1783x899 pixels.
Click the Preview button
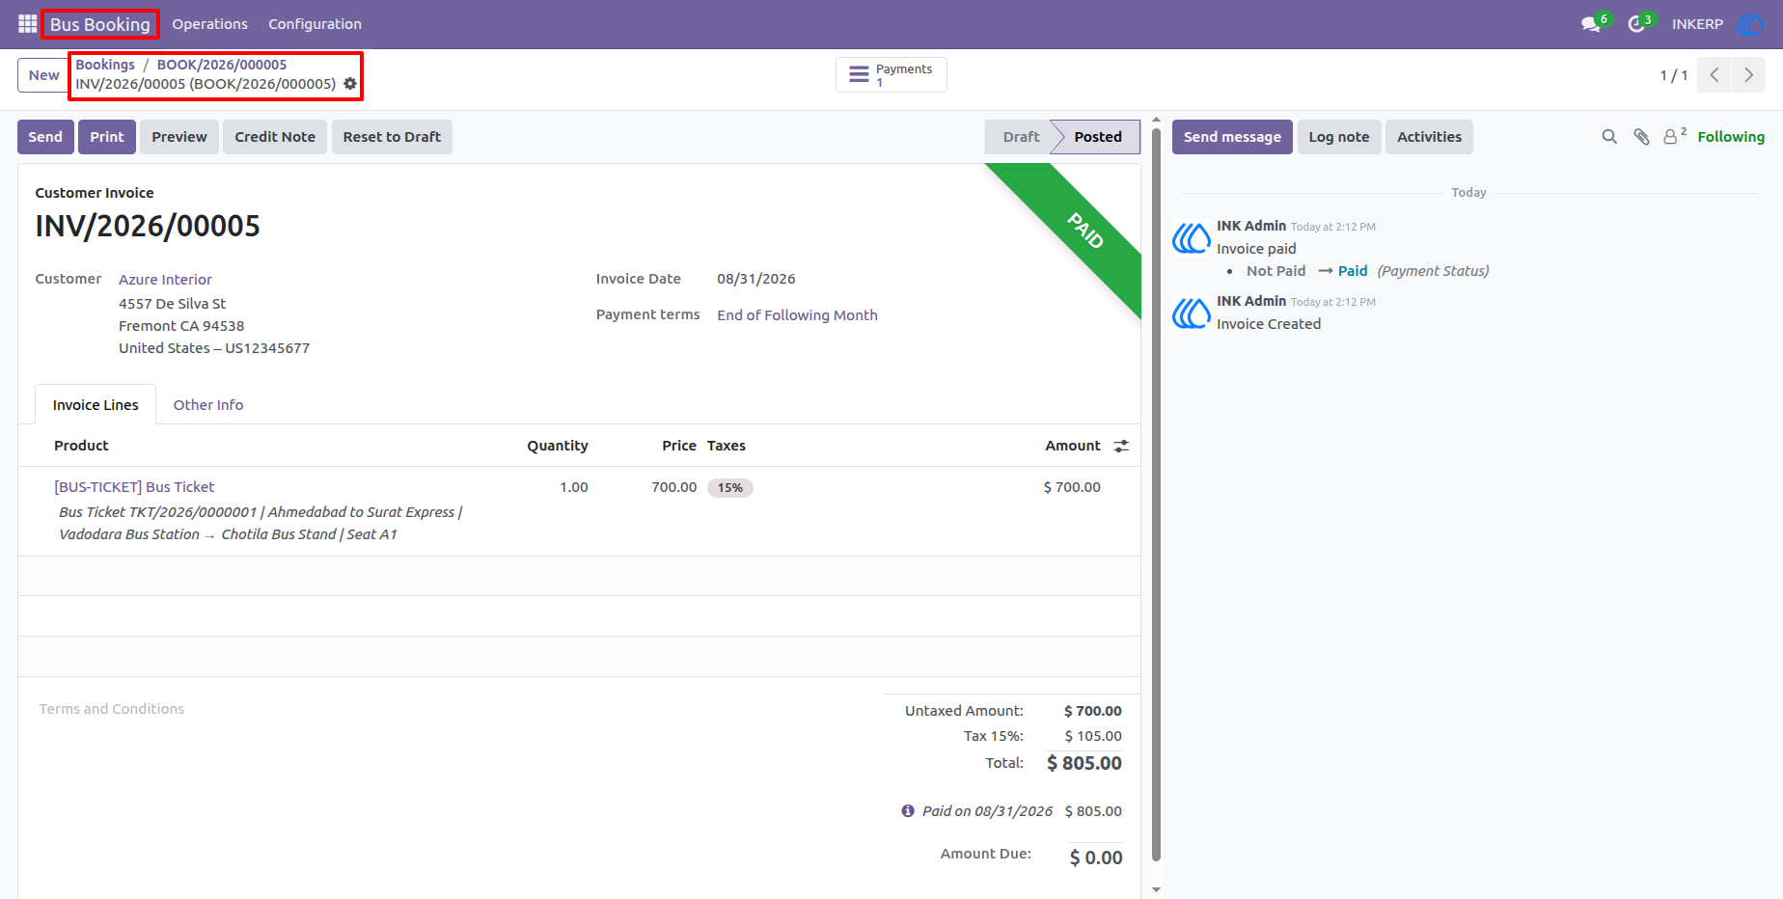pos(179,137)
